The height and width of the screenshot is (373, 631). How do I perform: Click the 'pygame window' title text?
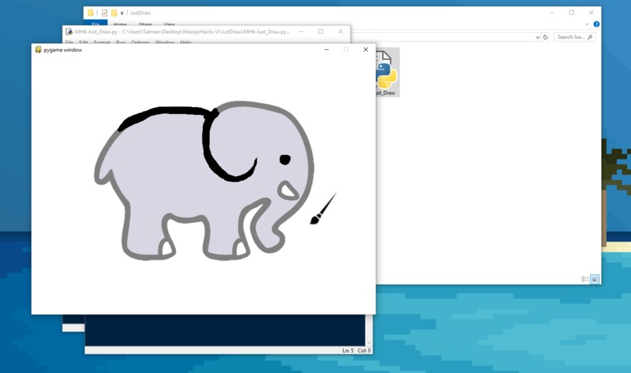[63, 50]
